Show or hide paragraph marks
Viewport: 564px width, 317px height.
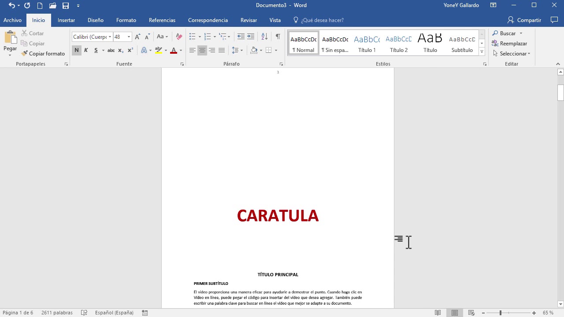(278, 37)
